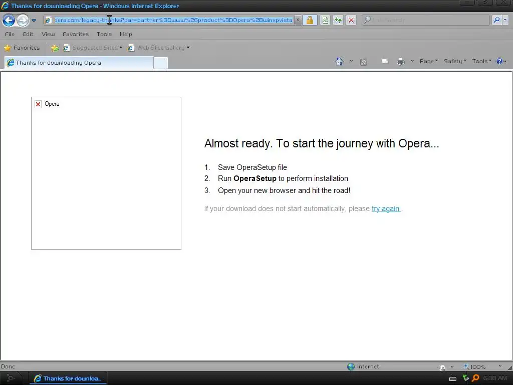
Task: Click the blue Help question mark icon
Action: point(499,61)
